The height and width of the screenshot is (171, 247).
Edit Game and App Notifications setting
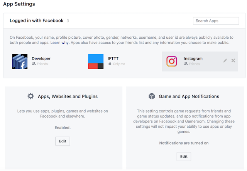coord(184,156)
